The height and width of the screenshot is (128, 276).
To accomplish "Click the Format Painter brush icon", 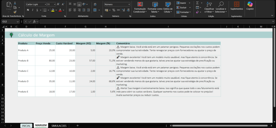I will coord(15,12).
